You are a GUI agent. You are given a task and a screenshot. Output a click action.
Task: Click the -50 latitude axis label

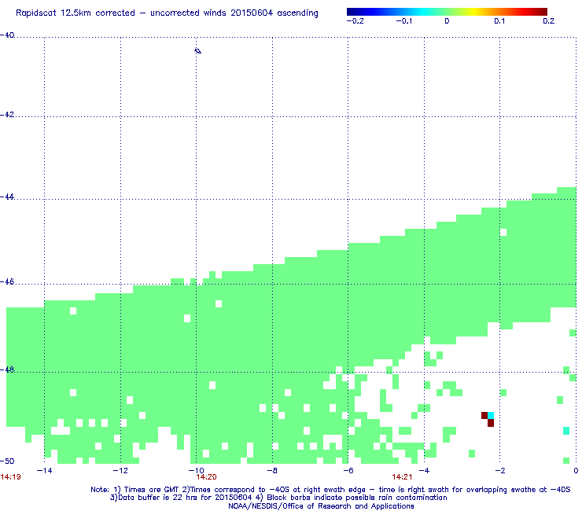7,461
